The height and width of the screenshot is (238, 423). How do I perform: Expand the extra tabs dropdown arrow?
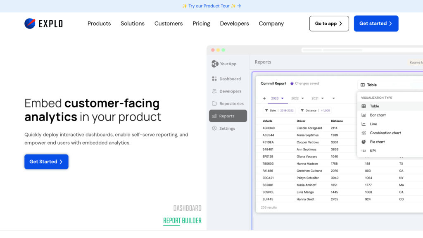coord(333,98)
